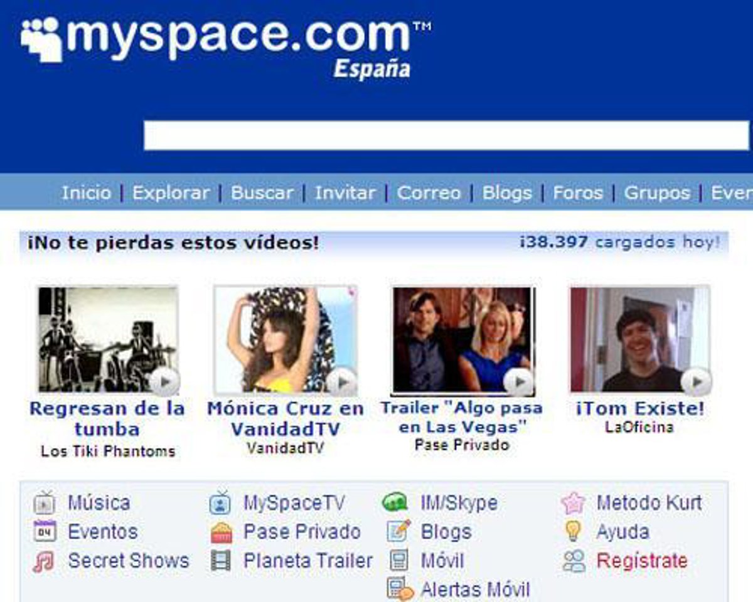
Task: Open the ¡Tom Existe! video thumbnail
Action: pyautogui.click(x=639, y=340)
